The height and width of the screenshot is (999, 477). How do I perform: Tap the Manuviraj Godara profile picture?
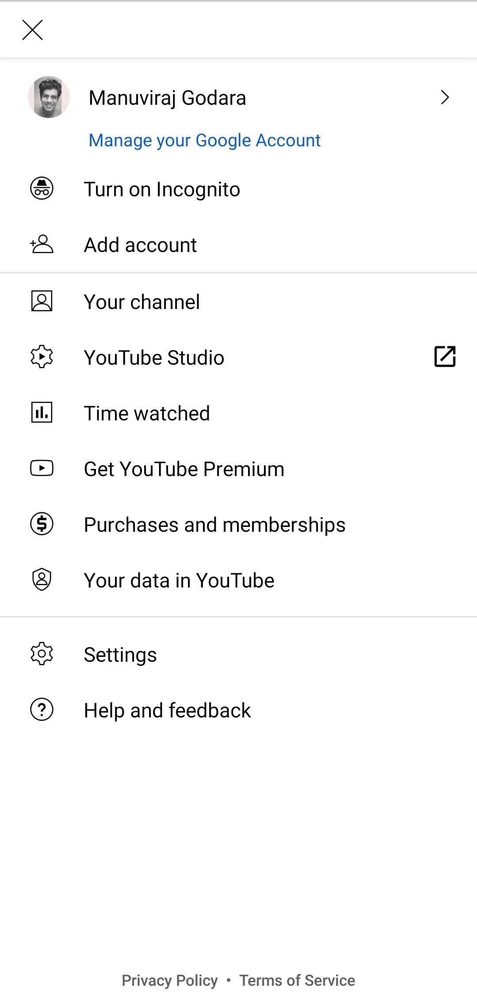tap(49, 97)
